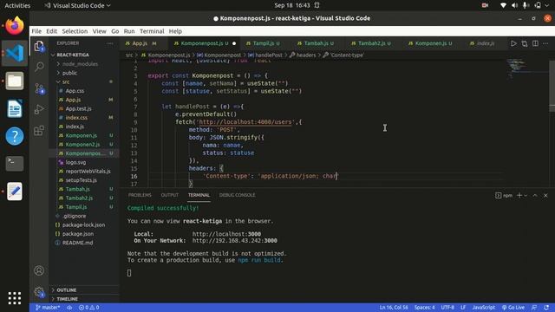
Task: Open Explorer panel More Actions ellipsis
Action: click(x=110, y=43)
